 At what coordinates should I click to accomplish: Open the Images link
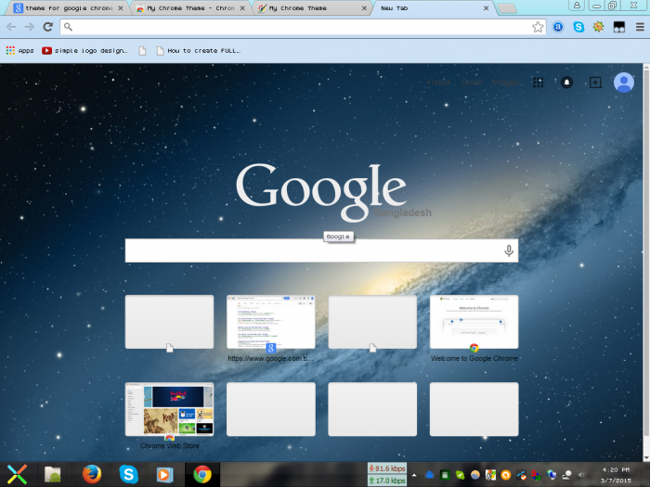(505, 83)
